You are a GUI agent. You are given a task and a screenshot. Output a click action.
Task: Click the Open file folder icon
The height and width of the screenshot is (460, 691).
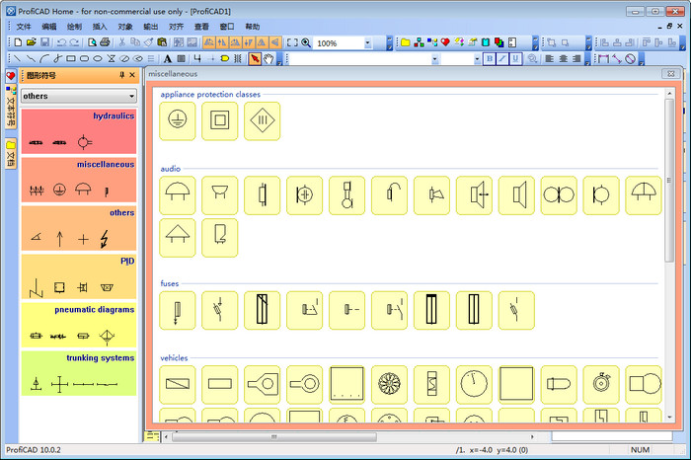click(x=32, y=43)
